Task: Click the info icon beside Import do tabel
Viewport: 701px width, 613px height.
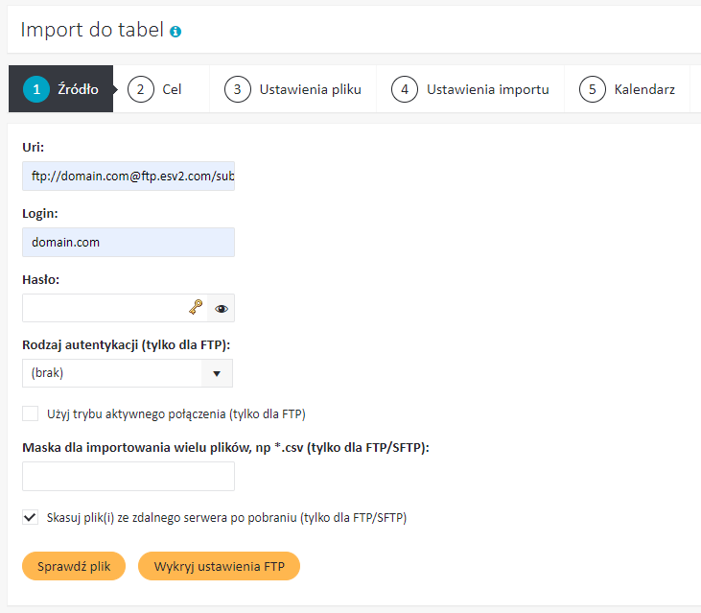Action: 175,32
